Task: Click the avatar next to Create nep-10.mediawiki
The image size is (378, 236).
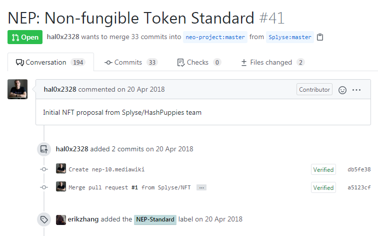Action: (x=61, y=169)
